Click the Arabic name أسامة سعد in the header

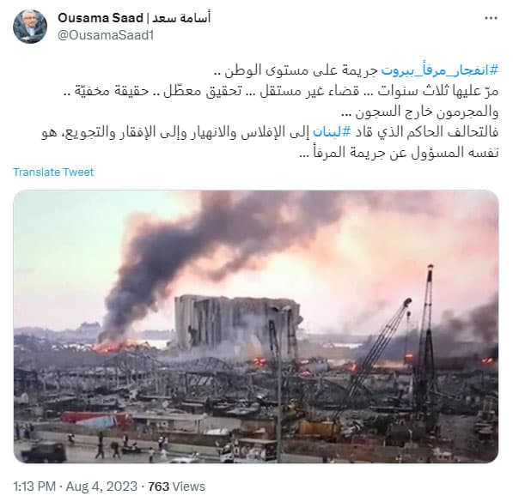click(181, 18)
